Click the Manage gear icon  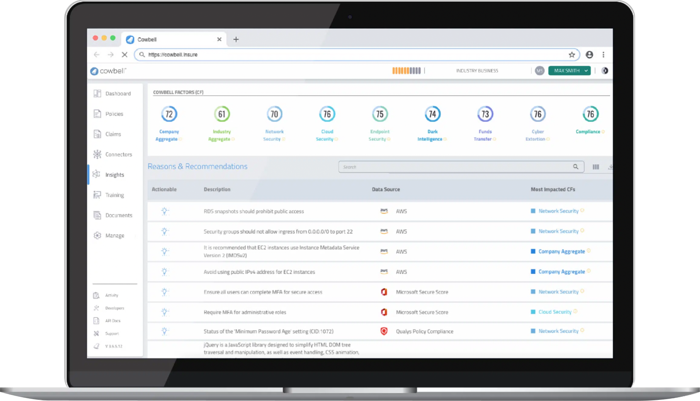pos(97,235)
